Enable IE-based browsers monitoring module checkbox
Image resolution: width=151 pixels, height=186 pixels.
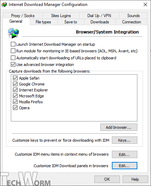coord(13,51)
